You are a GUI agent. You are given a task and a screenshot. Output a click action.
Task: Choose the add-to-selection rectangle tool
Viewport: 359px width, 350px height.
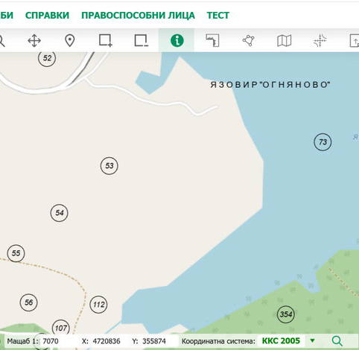[106, 40]
